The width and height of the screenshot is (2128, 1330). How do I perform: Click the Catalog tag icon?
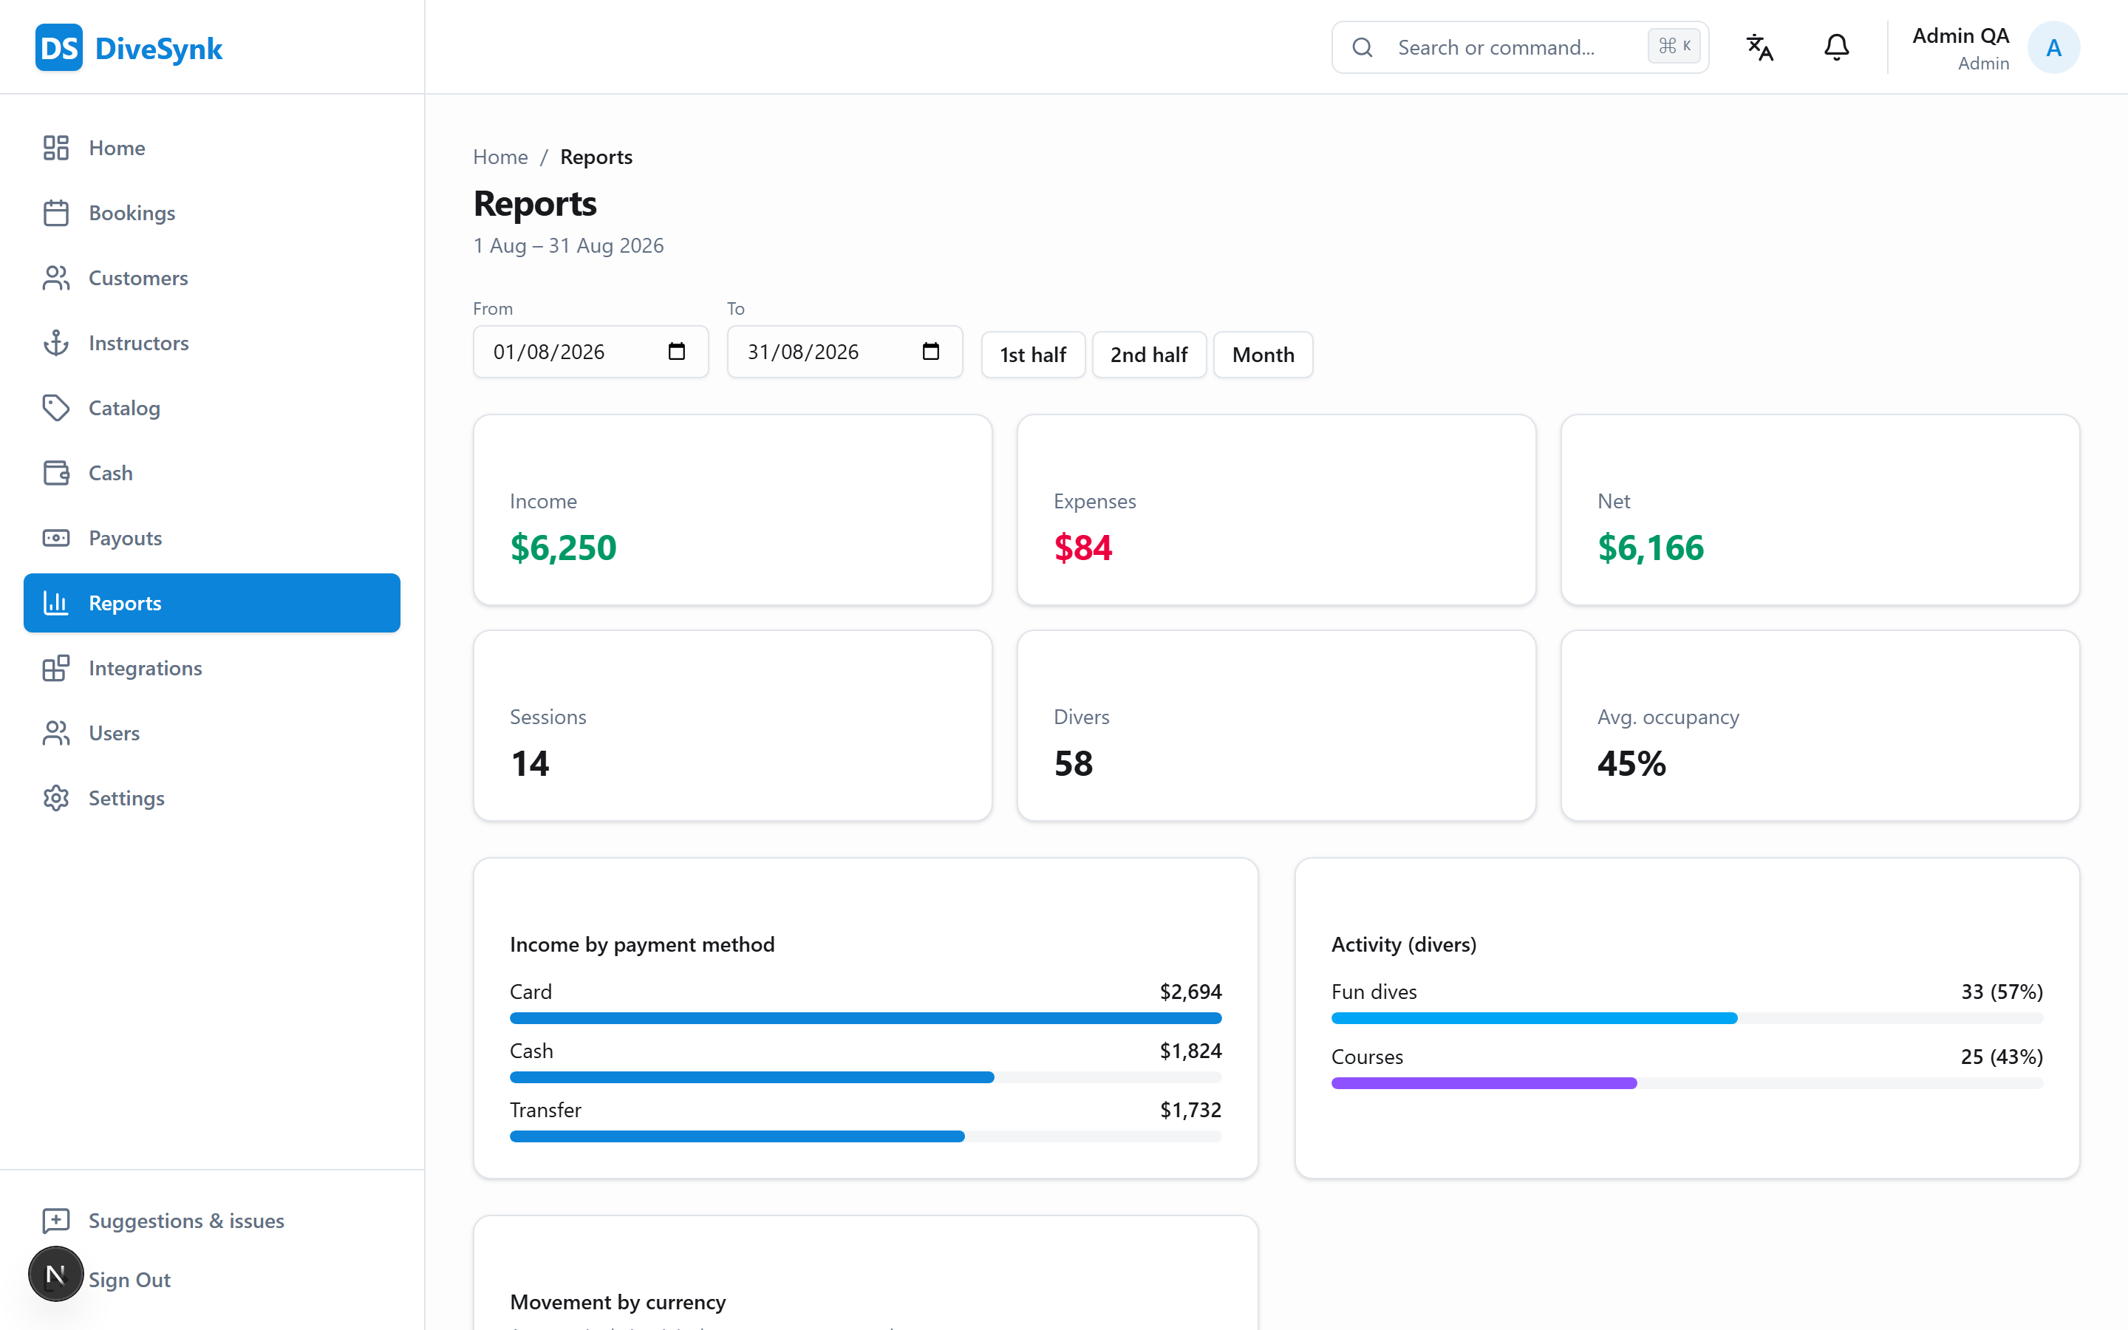[56, 408]
